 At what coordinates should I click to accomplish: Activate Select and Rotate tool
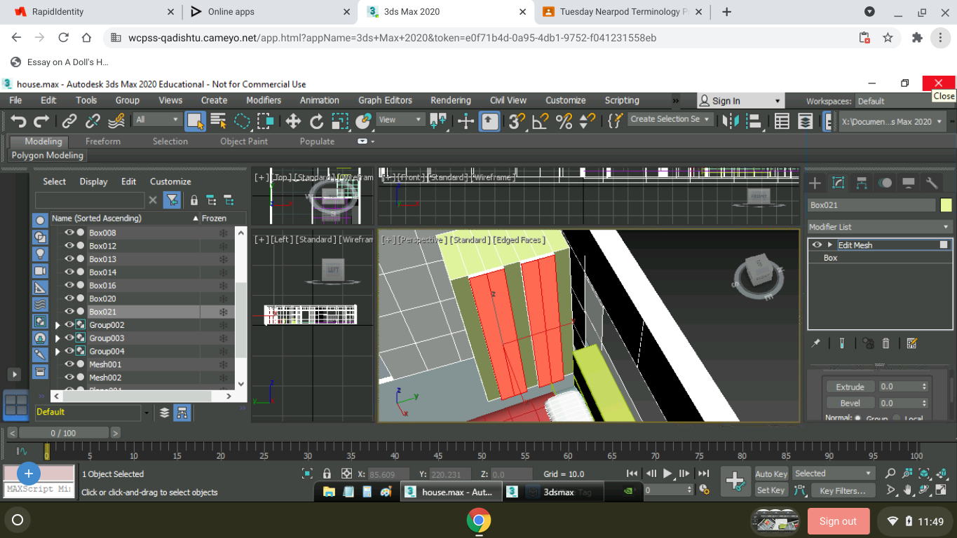[316, 121]
